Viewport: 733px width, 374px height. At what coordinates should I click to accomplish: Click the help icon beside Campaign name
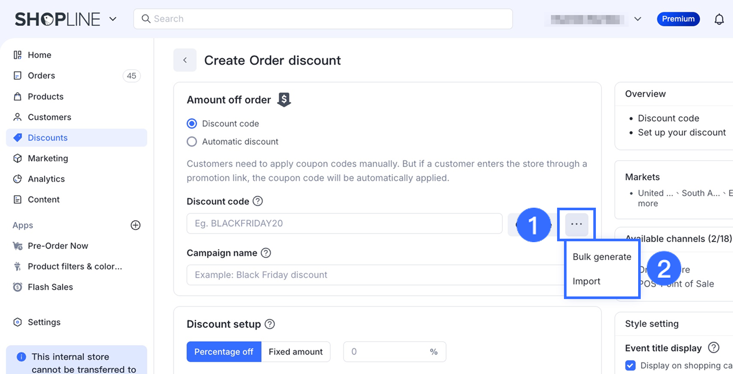(x=266, y=253)
